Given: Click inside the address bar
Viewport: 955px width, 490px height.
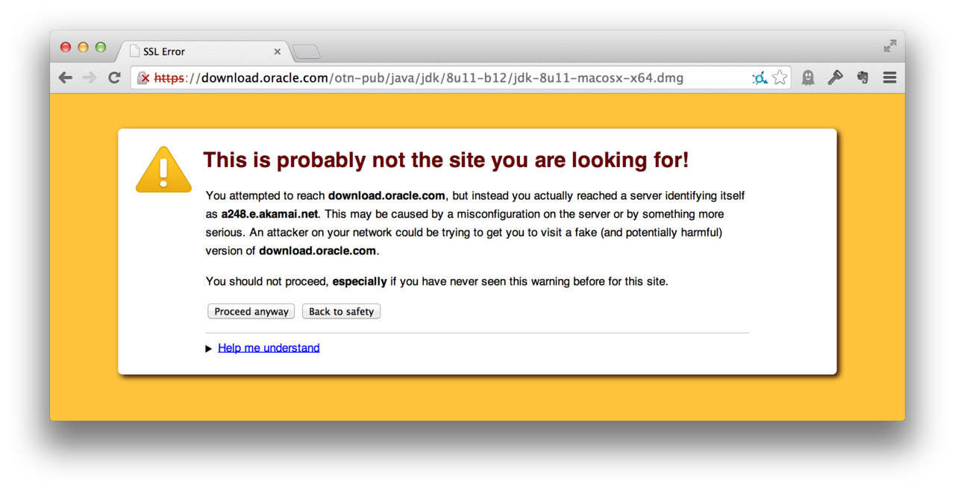Looking at the screenshot, I should [448, 77].
